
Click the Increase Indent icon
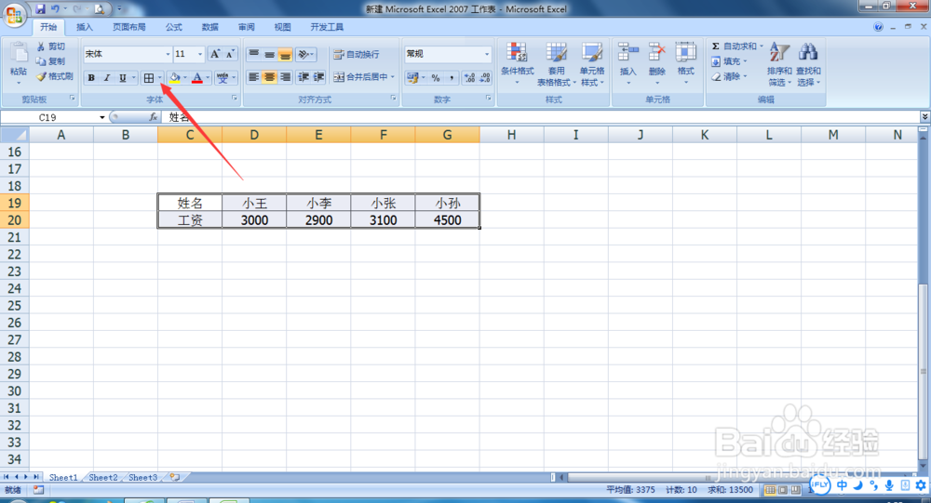click(x=318, y=77)
